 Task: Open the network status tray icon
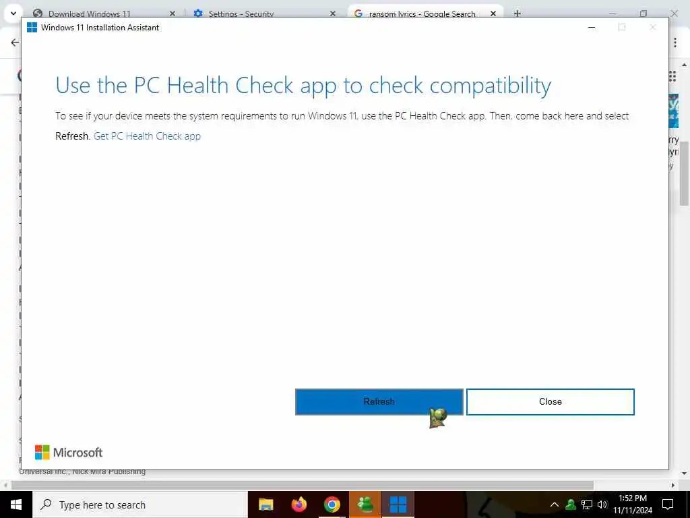pos(587,505)
